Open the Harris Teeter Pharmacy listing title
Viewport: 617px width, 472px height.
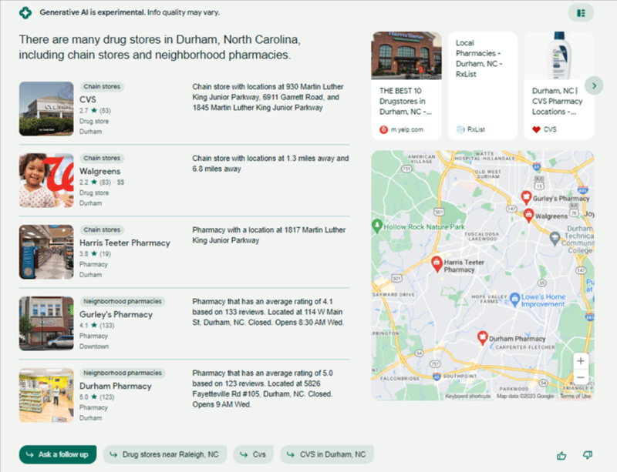[125, 243]
